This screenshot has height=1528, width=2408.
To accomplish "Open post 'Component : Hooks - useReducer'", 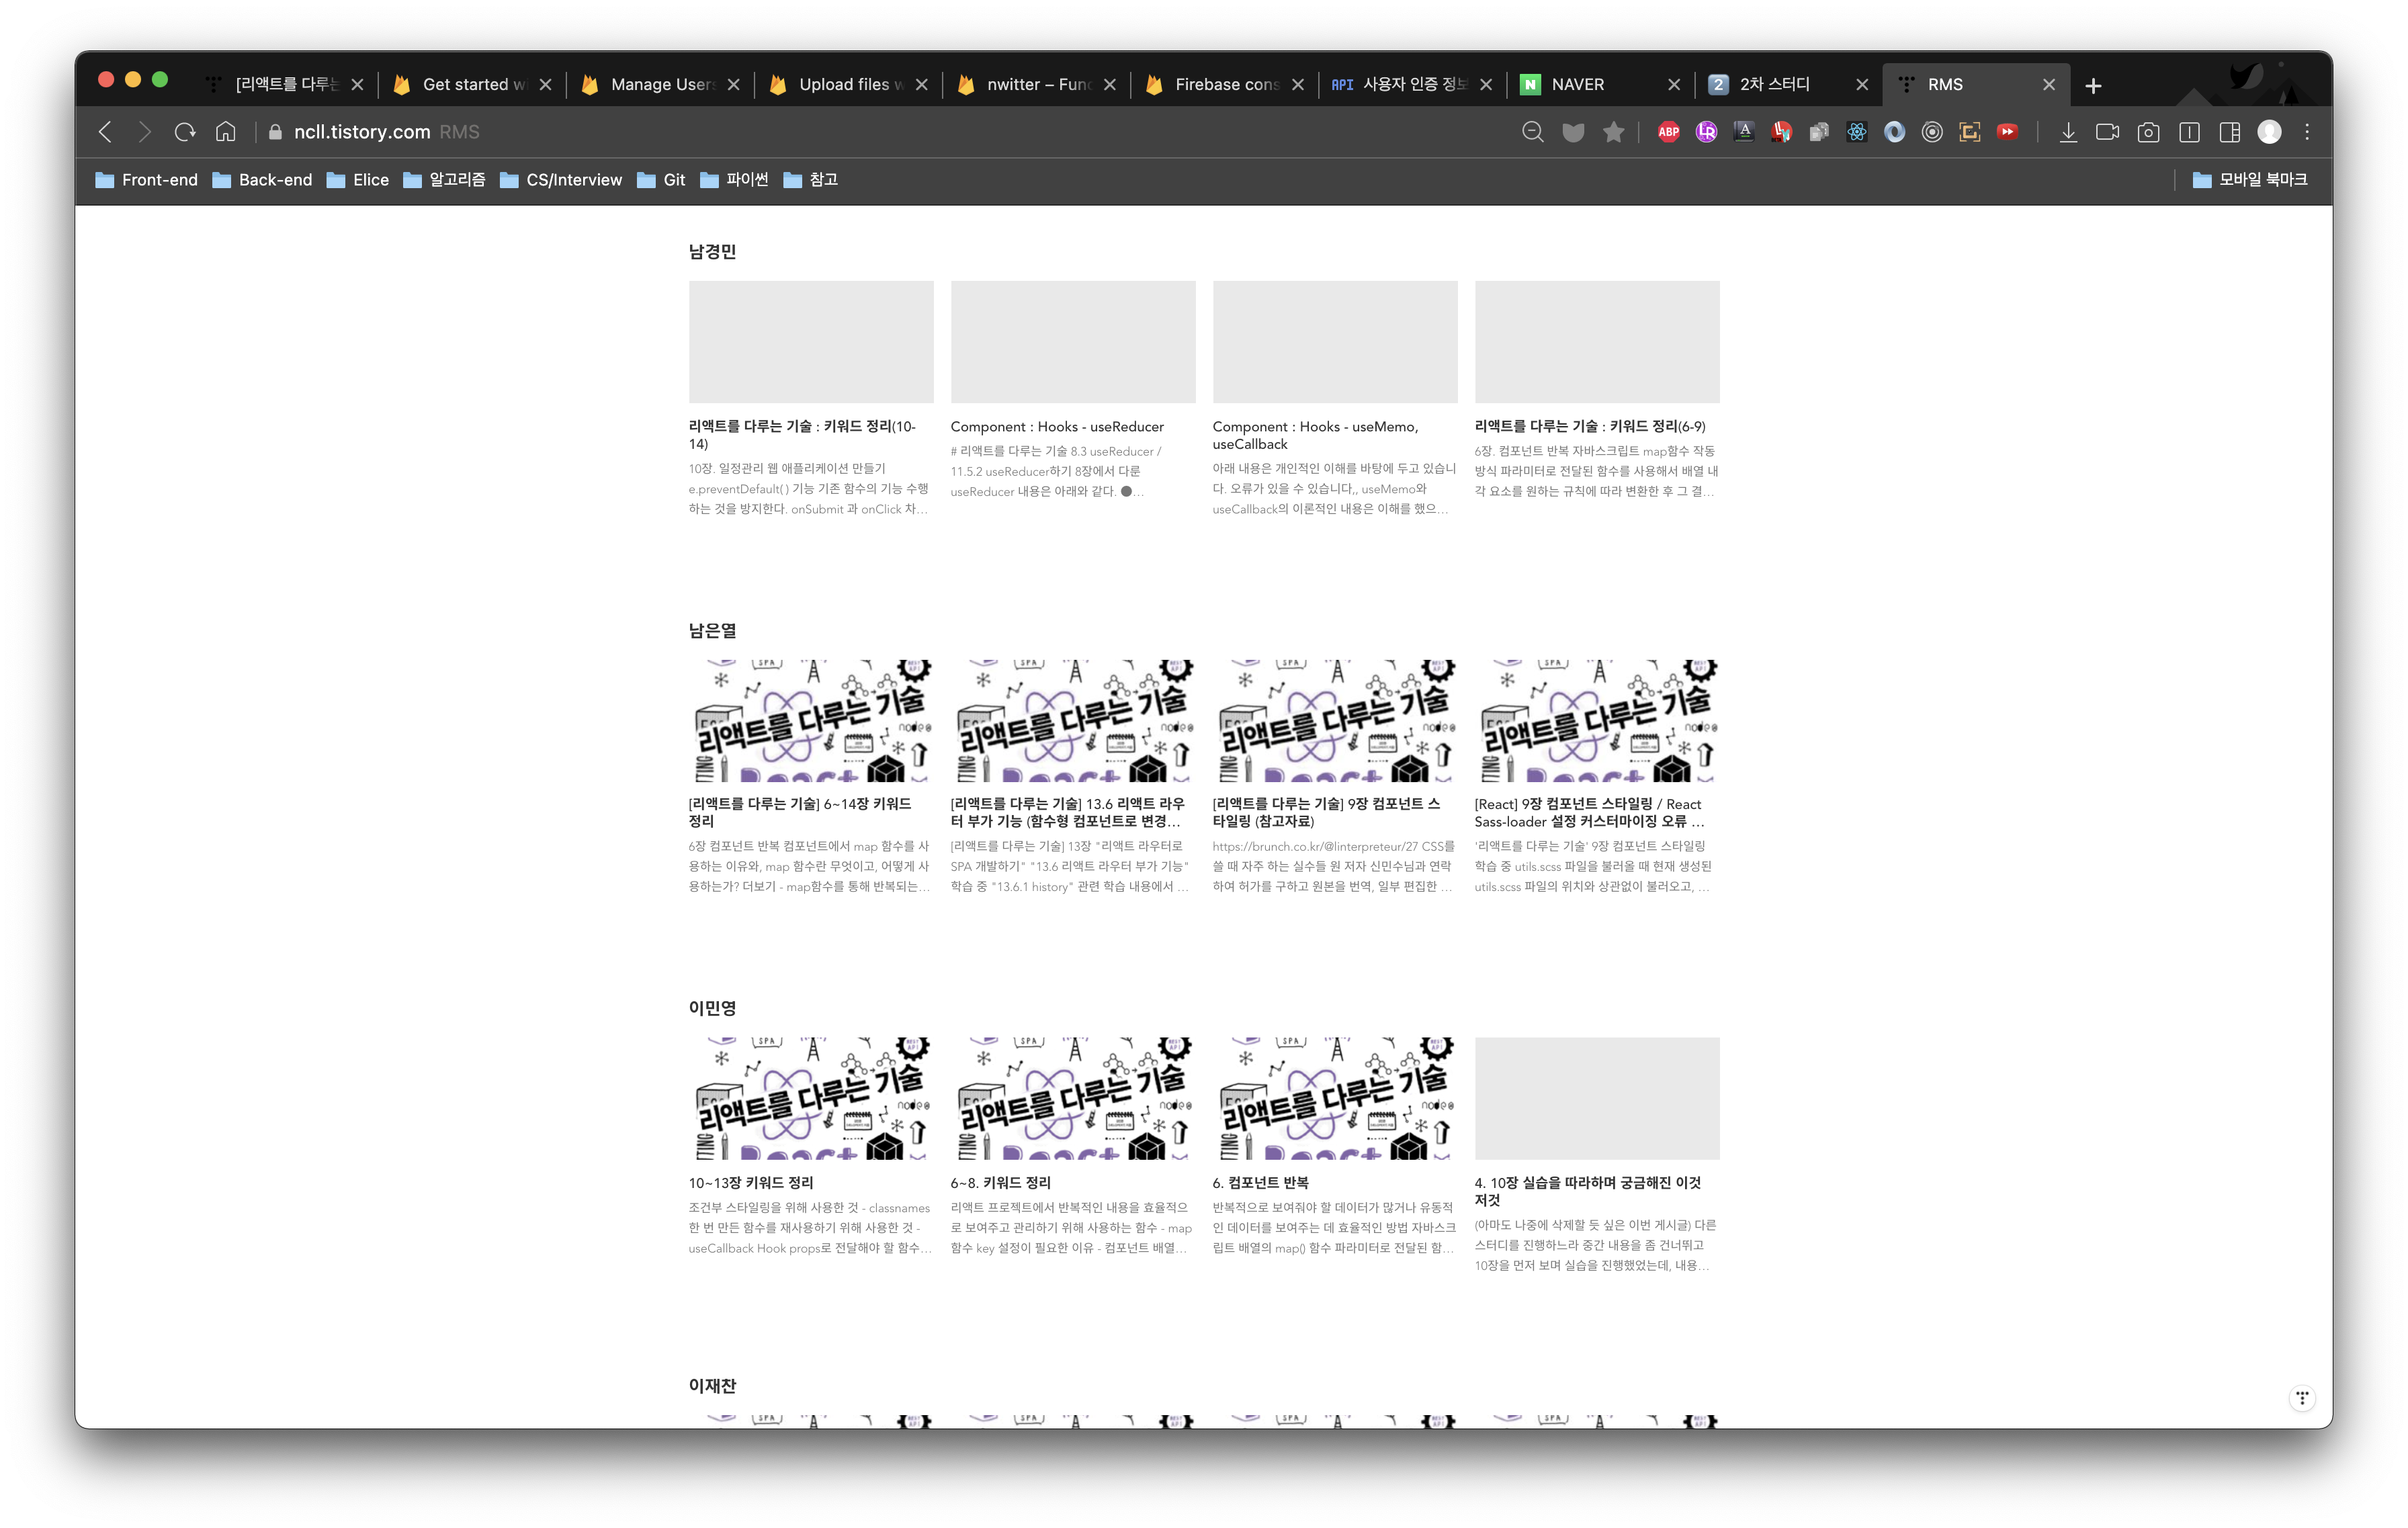I will click(x=1057, y=427).
